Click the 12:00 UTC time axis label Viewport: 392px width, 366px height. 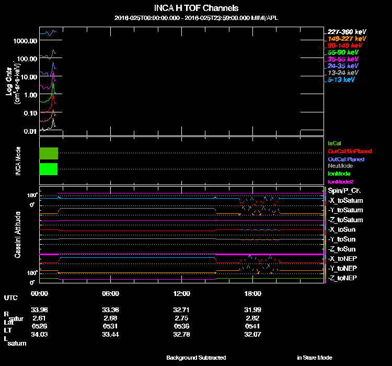click(182, 294)
